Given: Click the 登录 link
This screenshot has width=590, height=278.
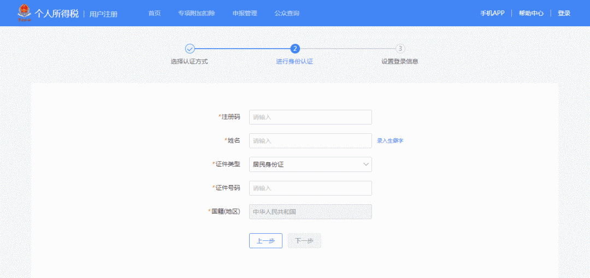Looking at the screenshot, I should (x=564, y=13).
